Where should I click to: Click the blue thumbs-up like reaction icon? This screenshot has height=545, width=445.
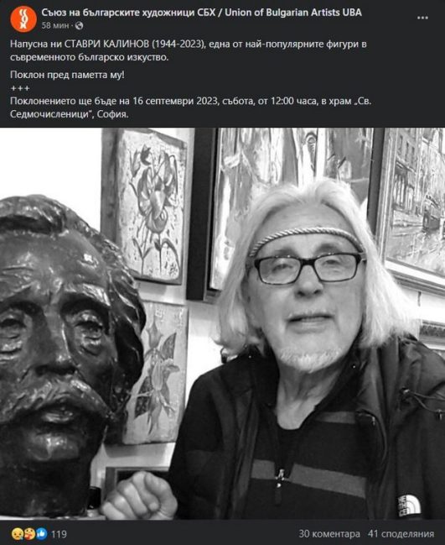41,533
